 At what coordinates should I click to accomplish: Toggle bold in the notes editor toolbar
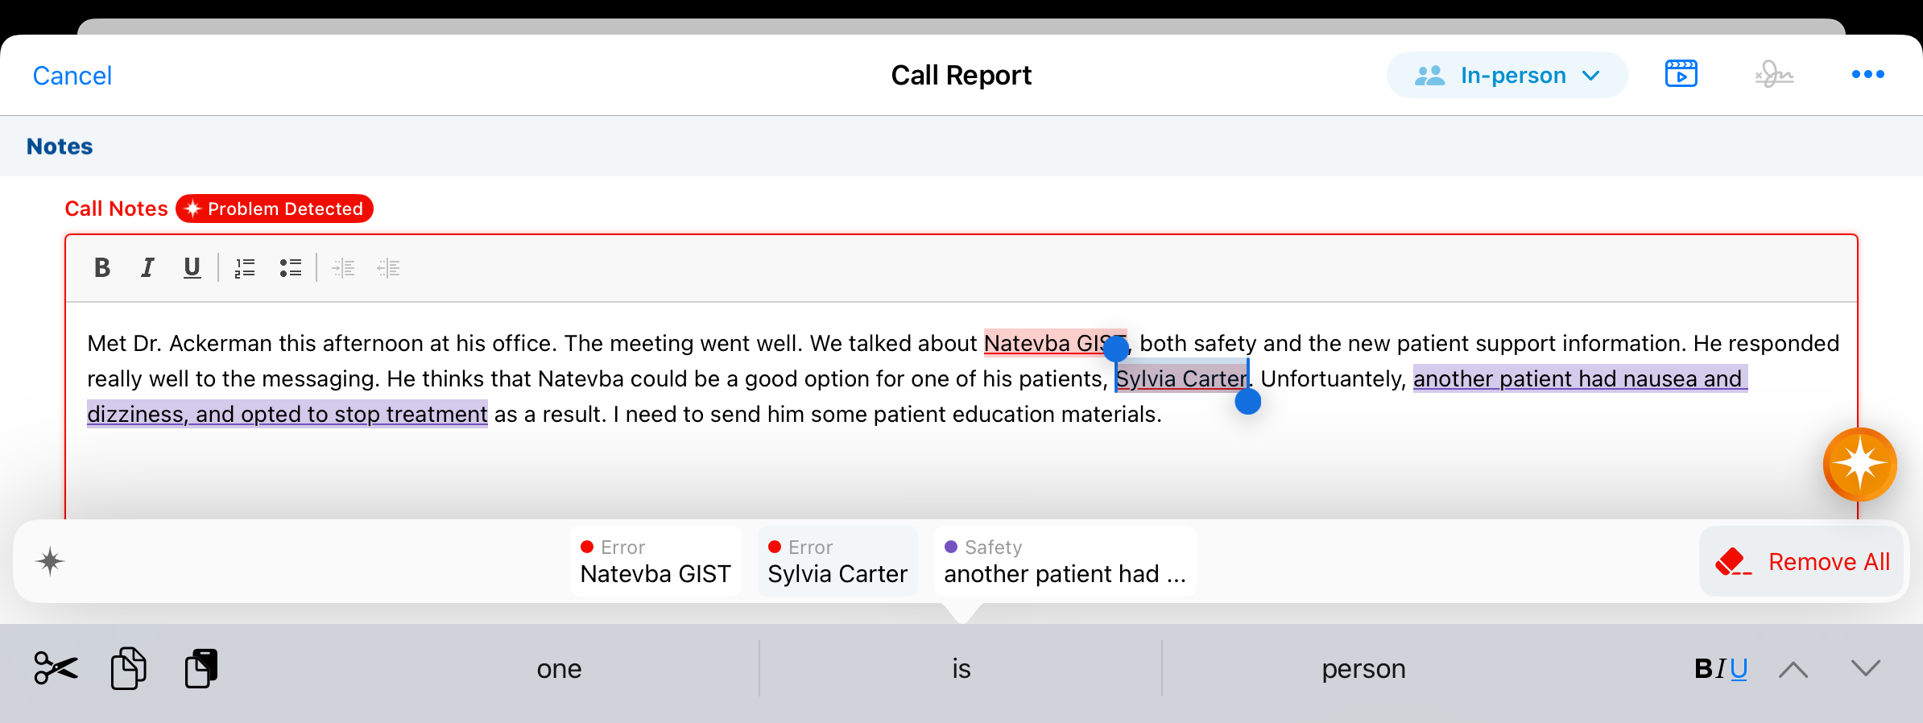pos(102,268)
